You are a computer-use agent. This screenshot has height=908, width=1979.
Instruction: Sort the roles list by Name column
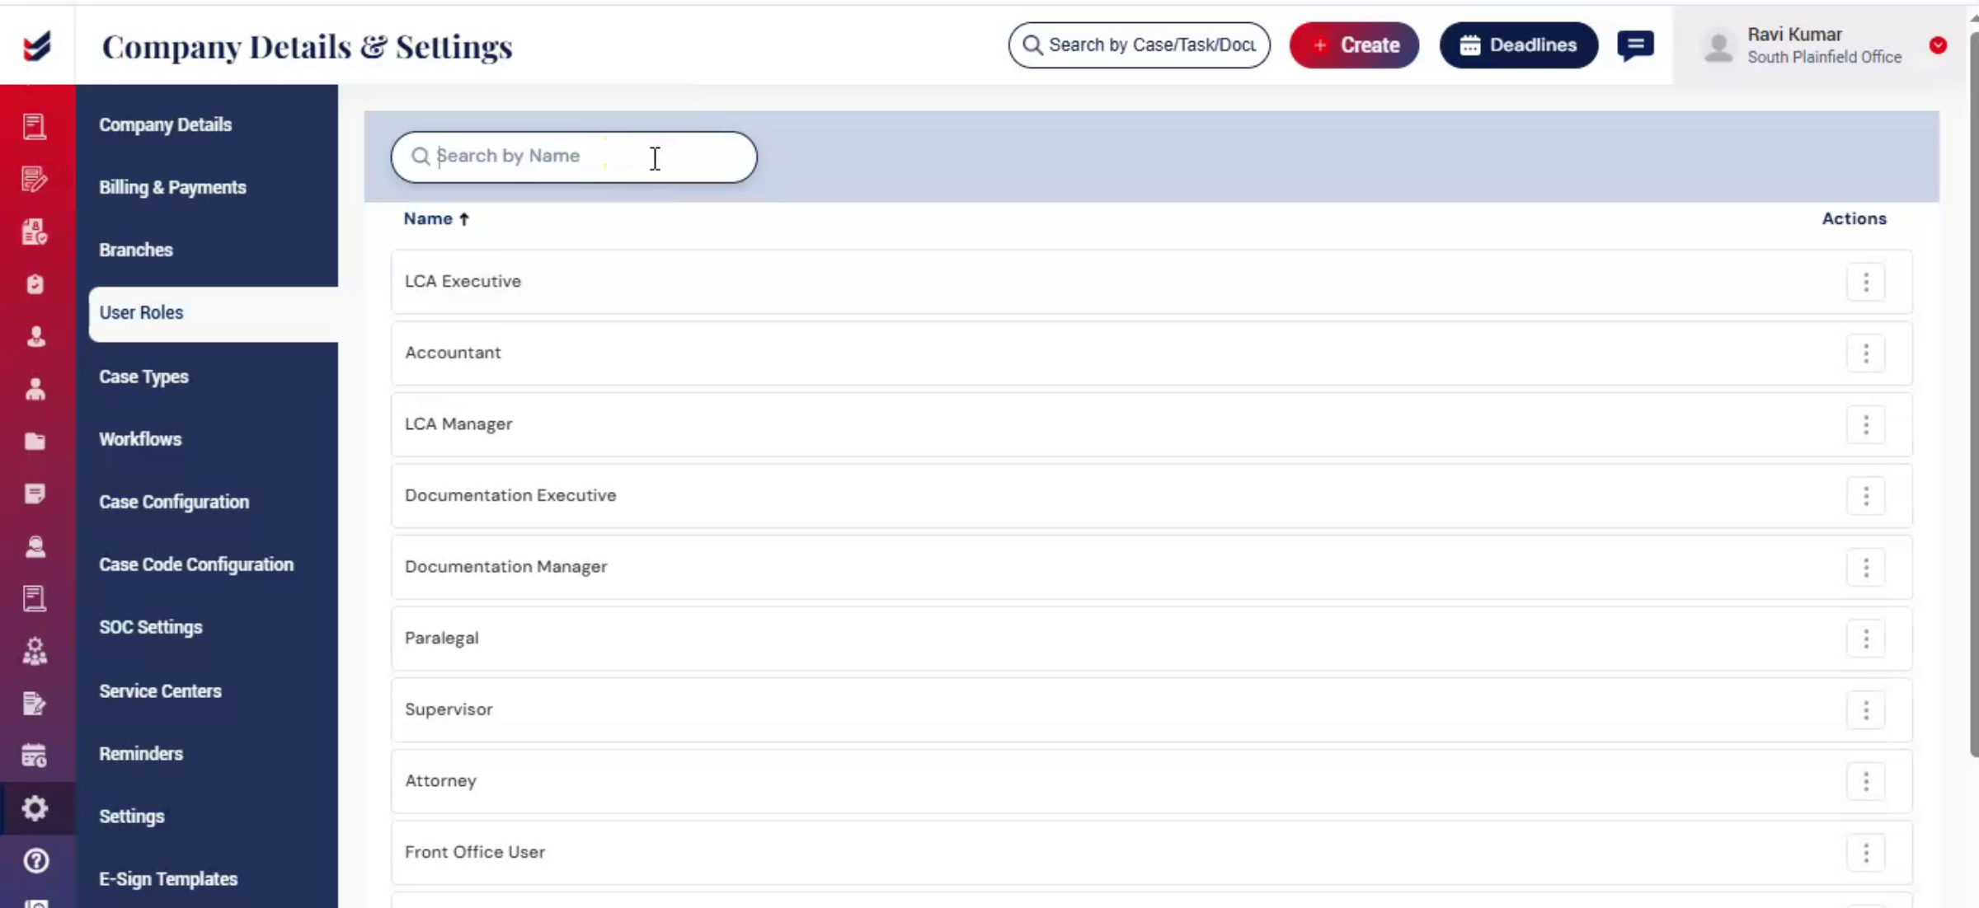coord(436,219)
